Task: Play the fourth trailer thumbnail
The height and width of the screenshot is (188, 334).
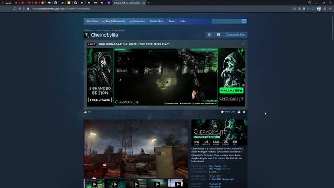Action: (157, 184)
